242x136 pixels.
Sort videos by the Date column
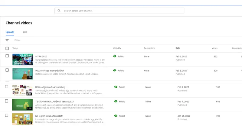click(178, 48)
